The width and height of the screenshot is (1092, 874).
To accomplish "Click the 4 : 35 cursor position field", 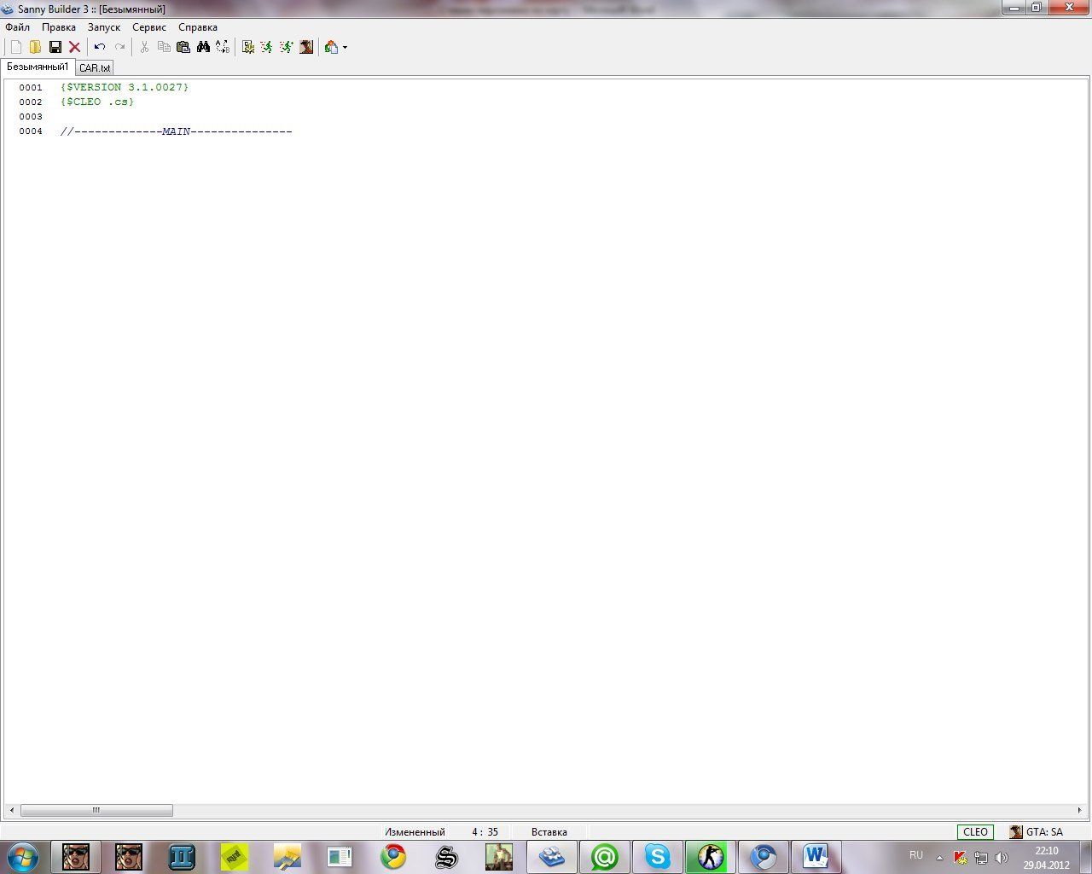I will click(485, 832).
